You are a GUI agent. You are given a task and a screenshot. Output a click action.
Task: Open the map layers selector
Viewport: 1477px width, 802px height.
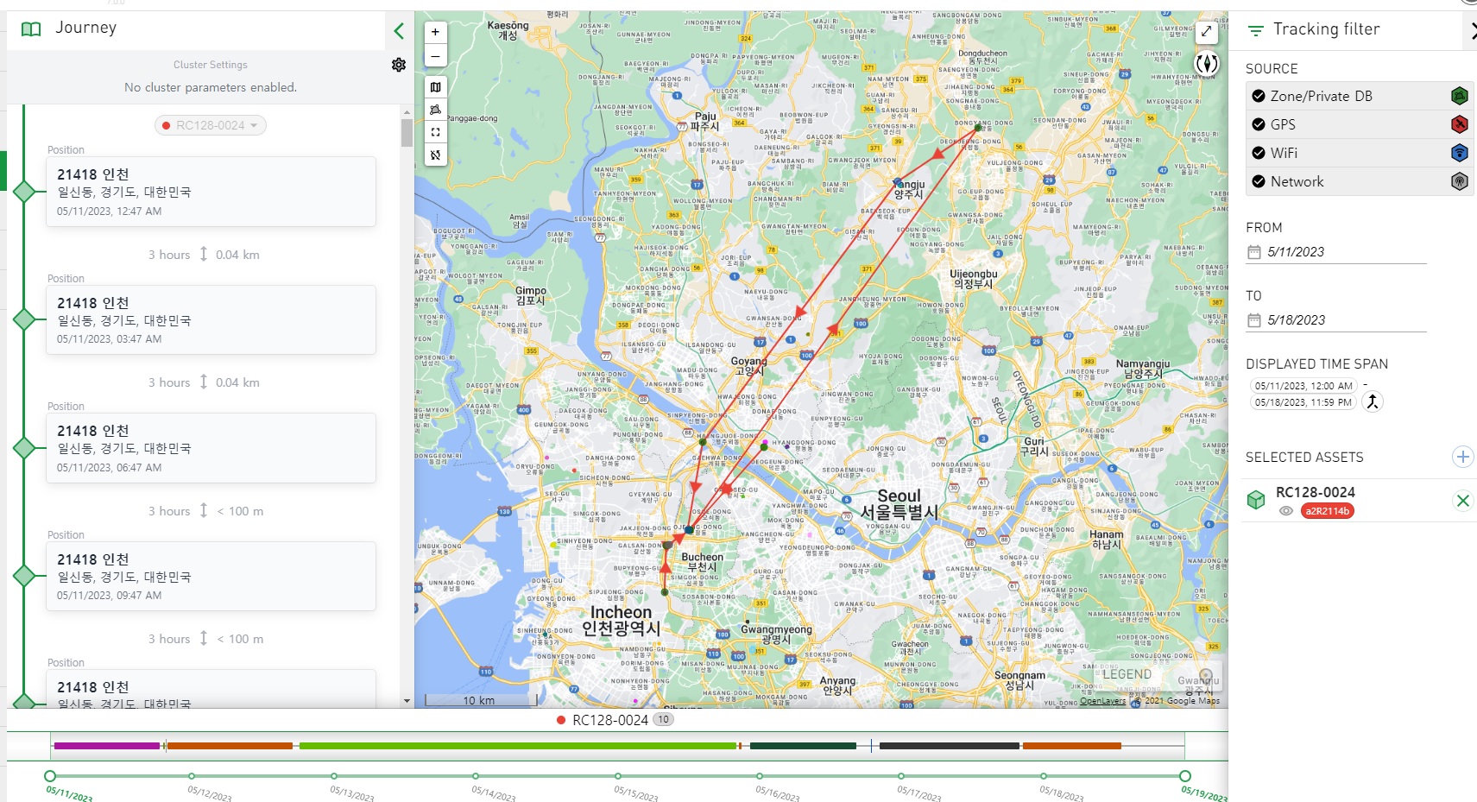coord(435,87)
